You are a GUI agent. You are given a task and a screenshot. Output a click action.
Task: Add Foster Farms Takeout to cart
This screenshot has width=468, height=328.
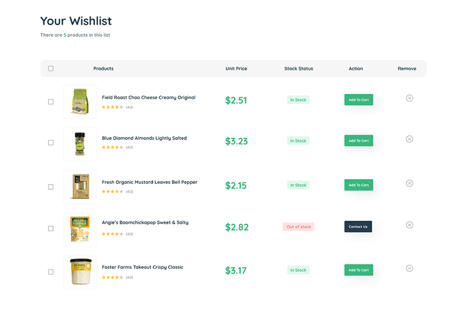pyautogui.click(x=359, y=270)
